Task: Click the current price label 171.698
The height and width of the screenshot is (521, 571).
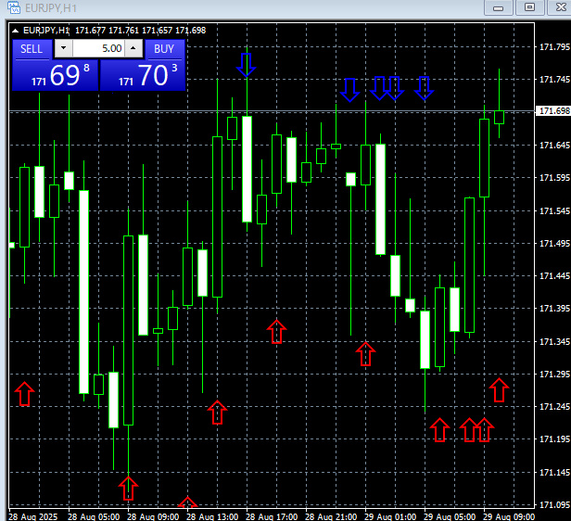Action: (554, 110)
